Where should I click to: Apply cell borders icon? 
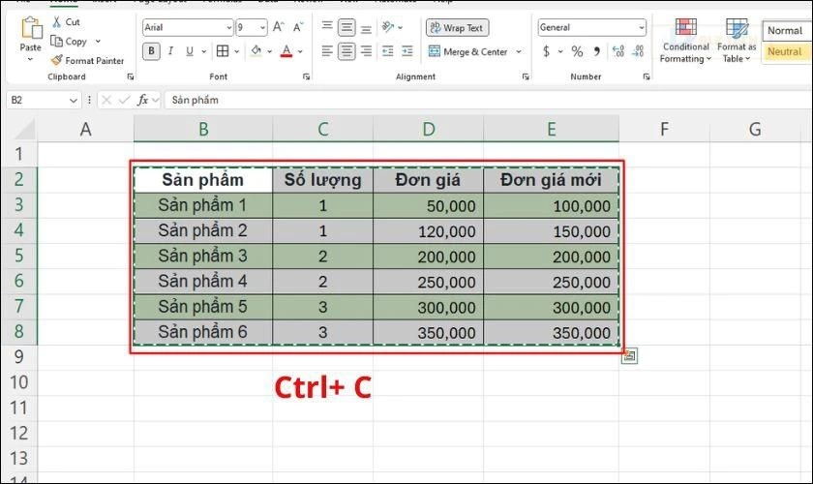[223, 51]
